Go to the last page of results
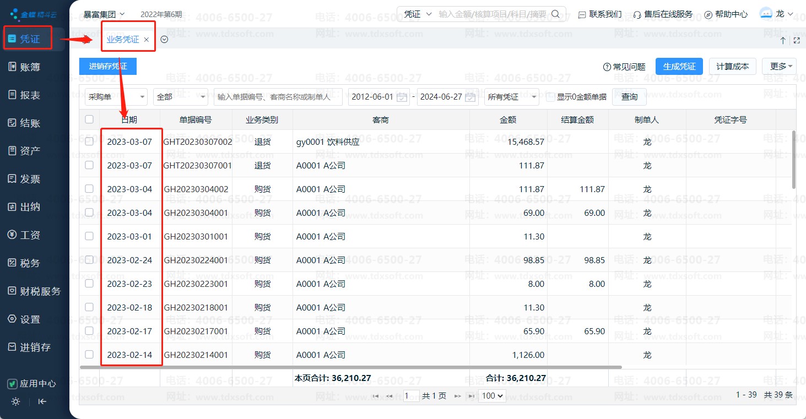This screenshot has height=419, width=806. (x=472, y=396)
